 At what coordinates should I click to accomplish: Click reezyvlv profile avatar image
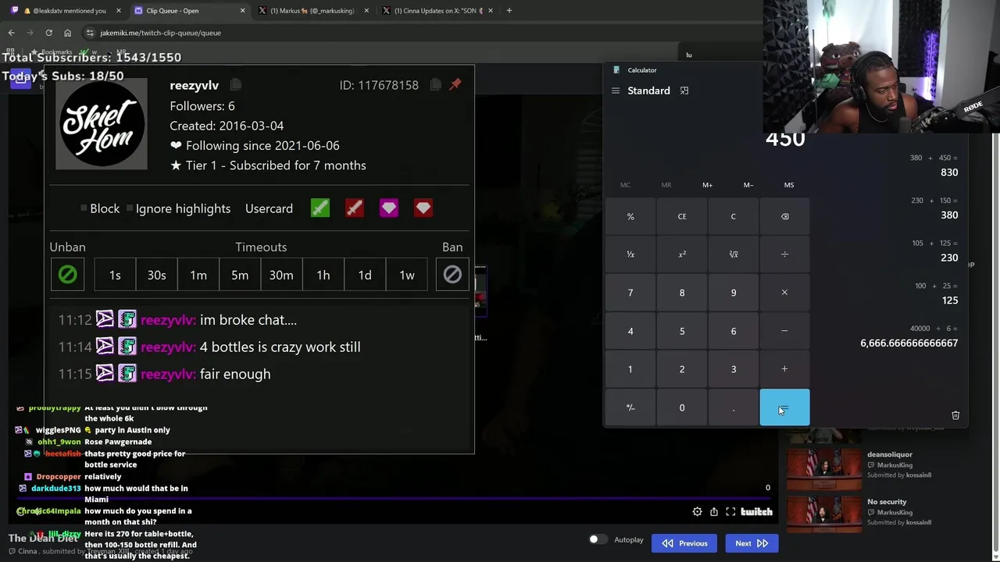point(102,125)
